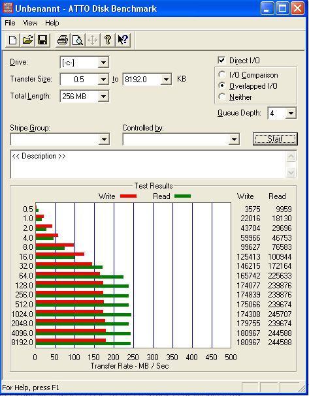Click inside the Description text box
Viewport: 309px width, 396px height.
148,164
